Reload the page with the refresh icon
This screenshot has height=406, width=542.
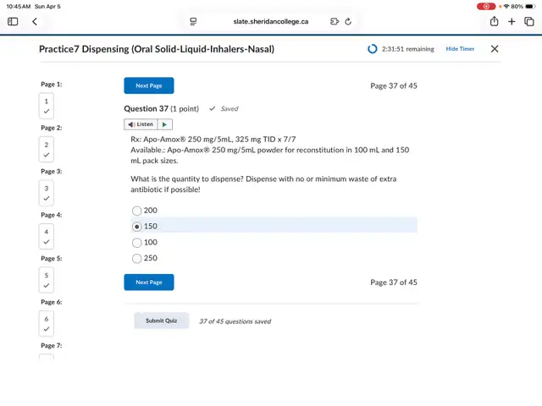348,21
